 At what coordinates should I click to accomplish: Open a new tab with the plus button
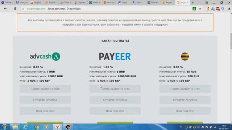tap(192, 3)
